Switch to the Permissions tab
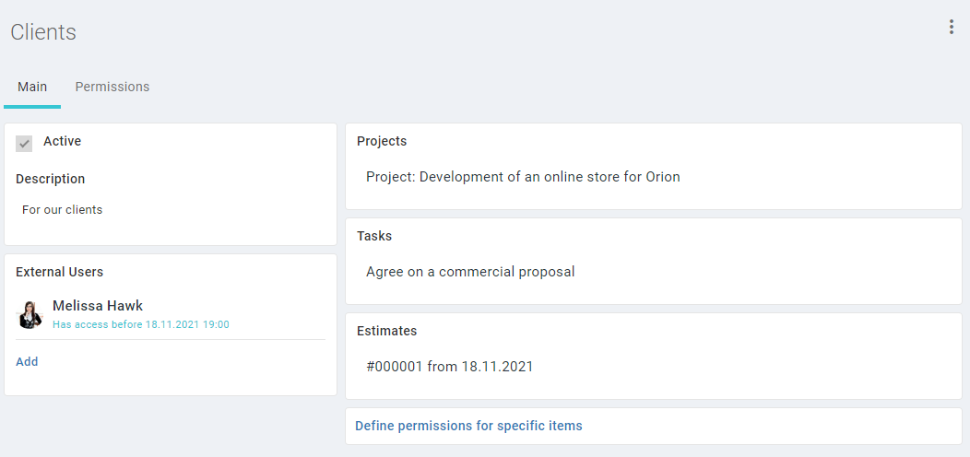Screen dimensions: 970x457 click(112, 88)
